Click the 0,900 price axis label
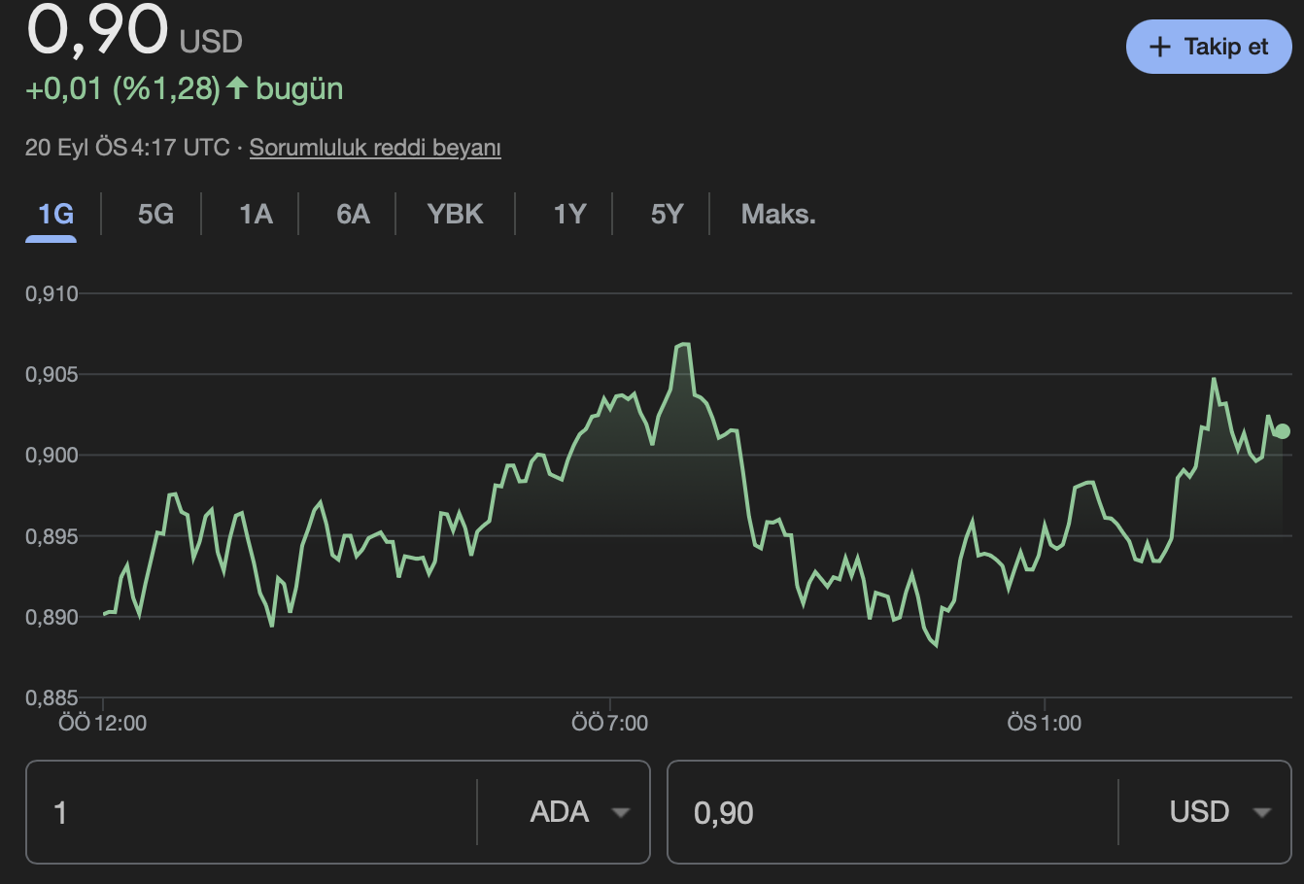The image size is (1304, 884). point(51,455)
